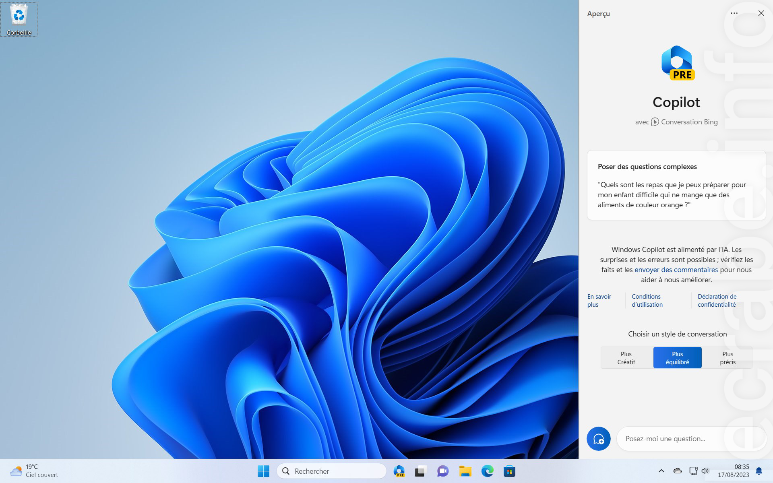Click the Rechercher taskbar search box
The width and height of the screenshot is (773, 483).
click(331, 471)
